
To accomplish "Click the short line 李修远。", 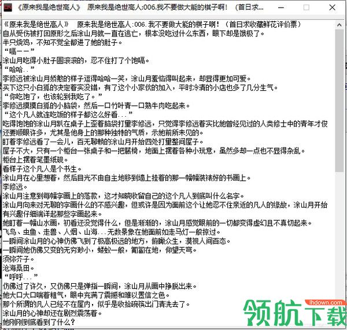I will tap(15, 187).
